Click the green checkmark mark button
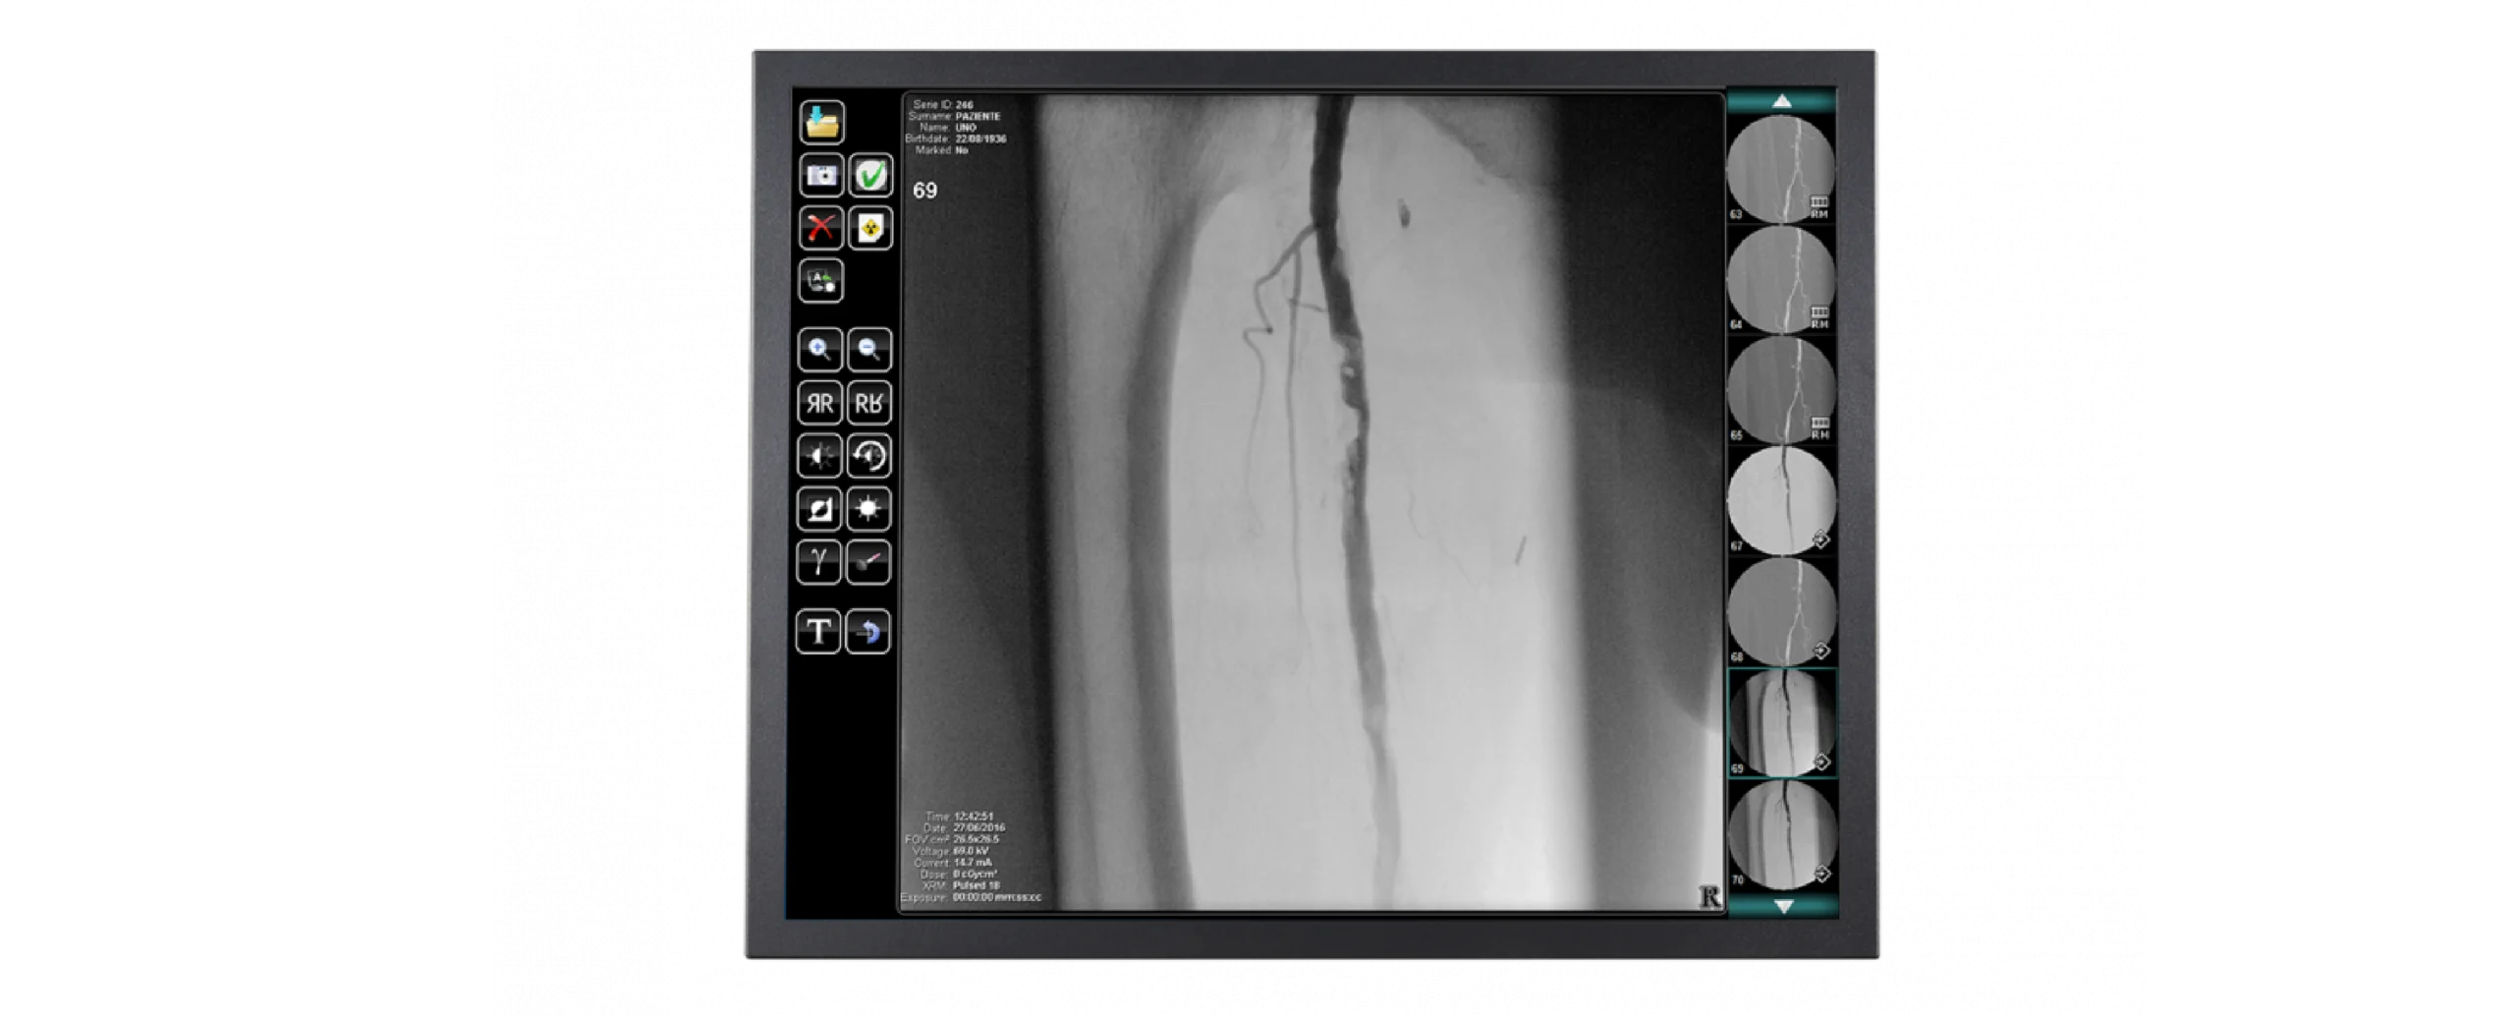This screenshot has height=1020, width=2515. click(869, 176)
